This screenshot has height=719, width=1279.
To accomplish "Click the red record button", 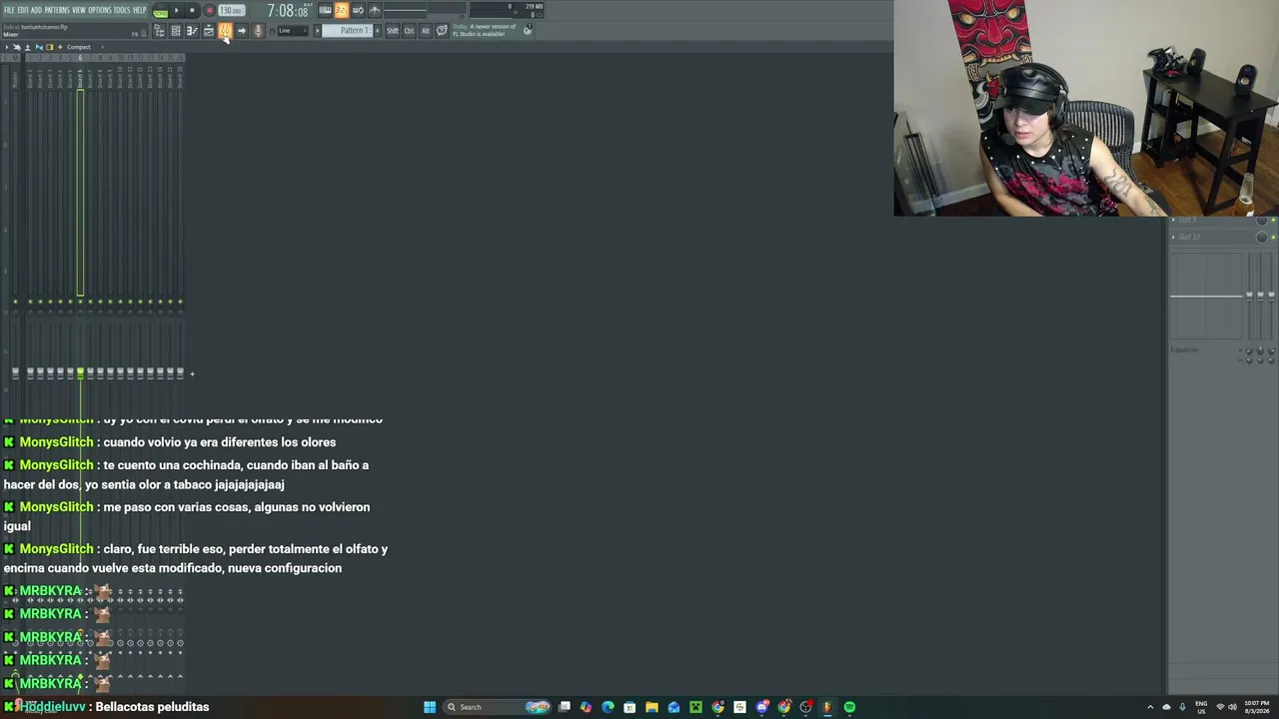I will tap(209, 11).
